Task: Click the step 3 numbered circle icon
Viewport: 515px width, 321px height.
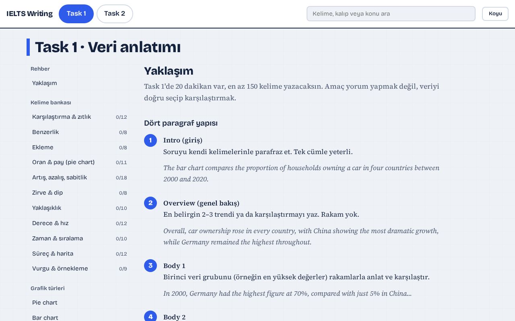Action: (150, 266)
